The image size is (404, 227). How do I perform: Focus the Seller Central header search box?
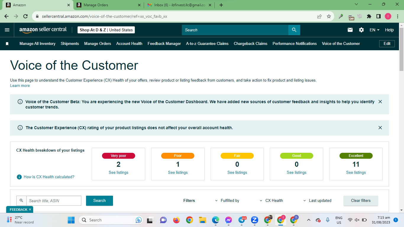[x=235, y=30]
